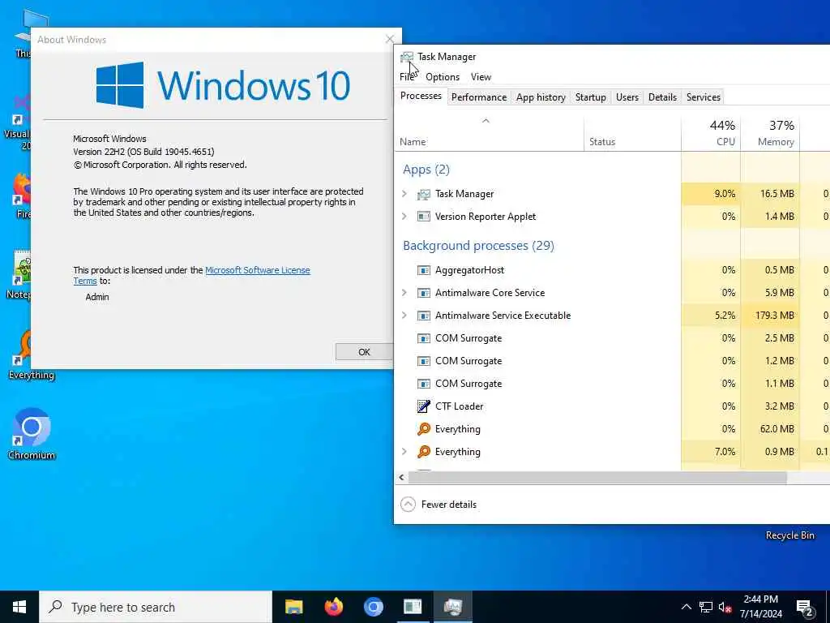Sort by the Status column header
The height and width of the screenshot is (623, 830).
tap(632, 132)
